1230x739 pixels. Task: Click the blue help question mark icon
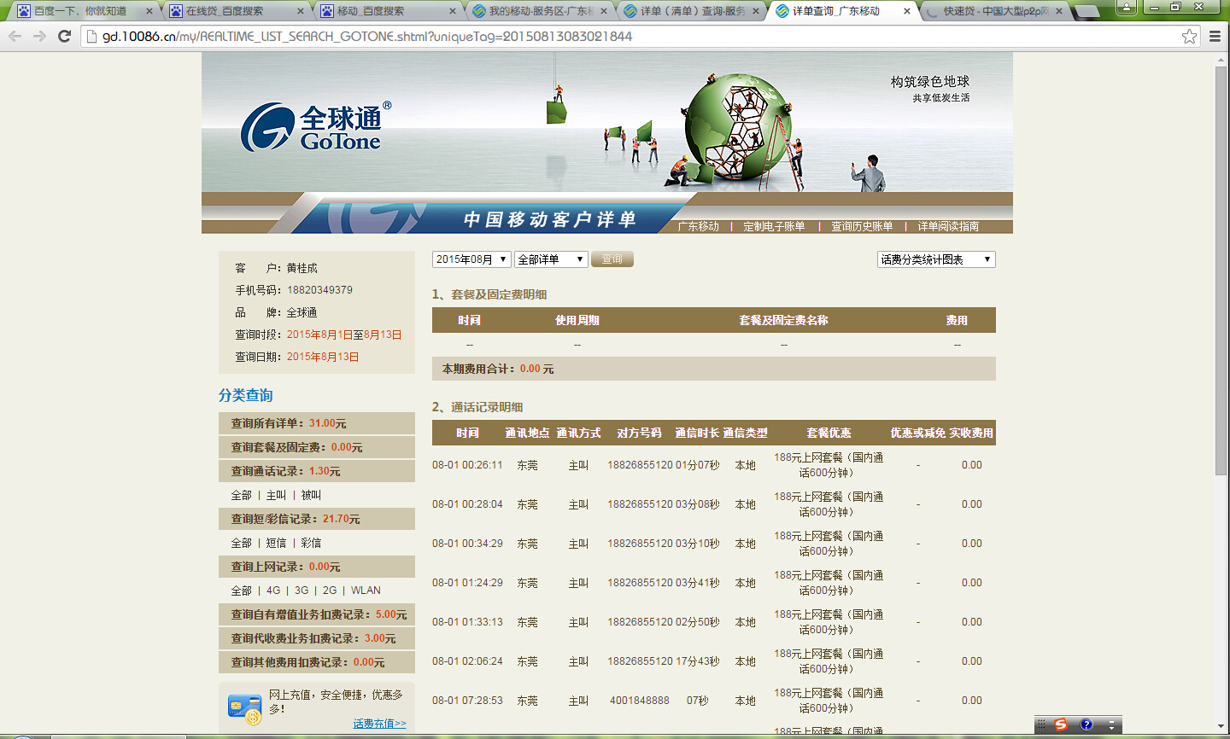[1086, 724]
